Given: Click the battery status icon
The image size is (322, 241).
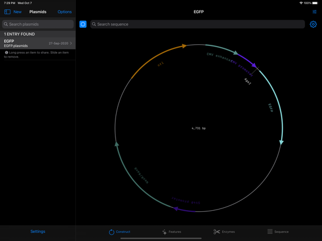Looking at the screenshot, I should [x=315, y=3].
